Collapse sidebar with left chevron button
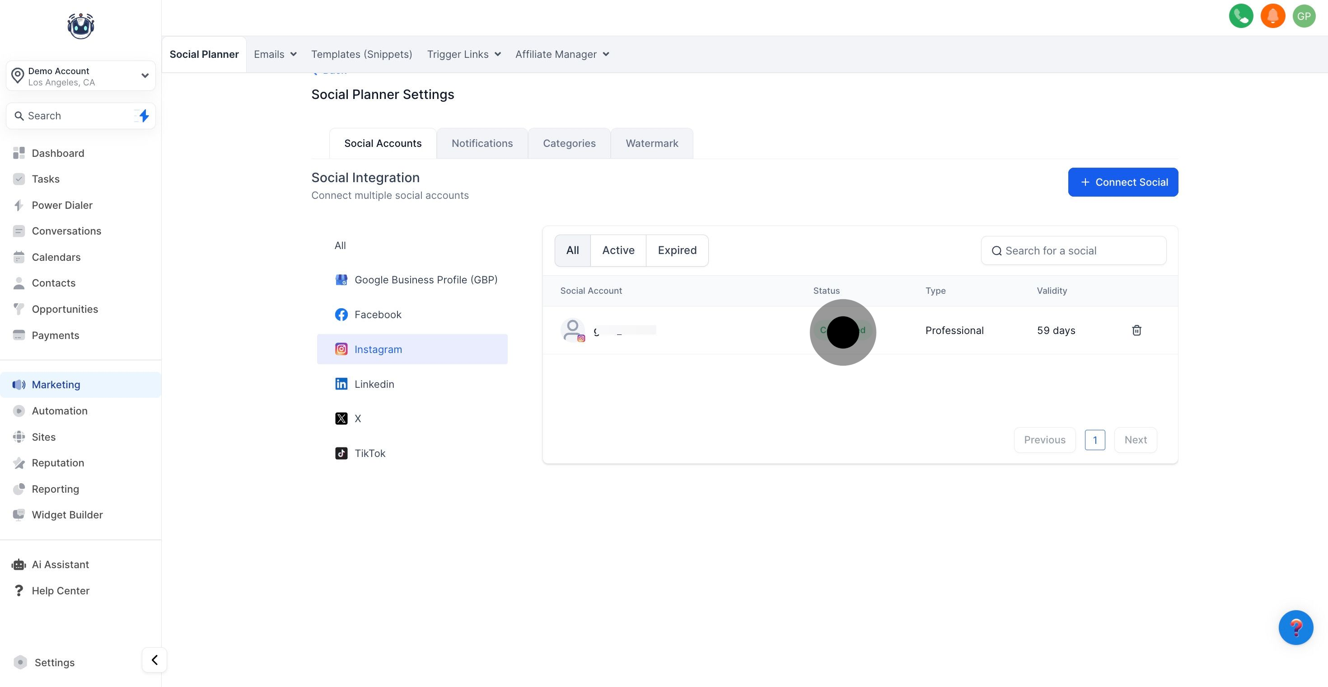The height and width of the screenshot is (687, 1328). coord(154,660)
